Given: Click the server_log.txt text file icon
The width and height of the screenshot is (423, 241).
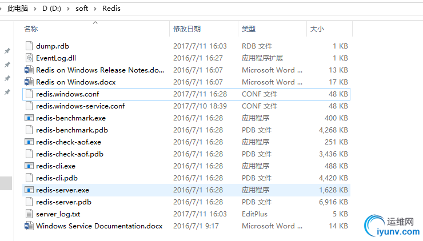Looking at the screenshot, I should [x=29, y=214].
